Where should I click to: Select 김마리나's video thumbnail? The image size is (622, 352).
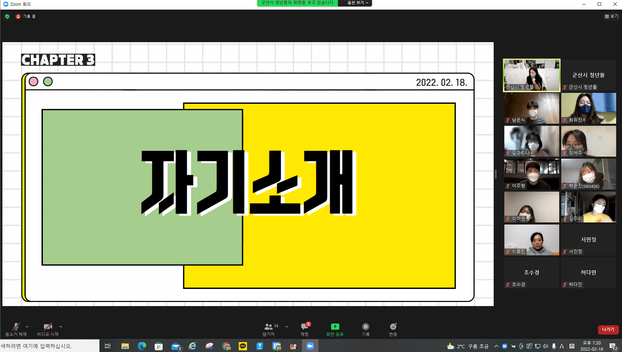532,141
